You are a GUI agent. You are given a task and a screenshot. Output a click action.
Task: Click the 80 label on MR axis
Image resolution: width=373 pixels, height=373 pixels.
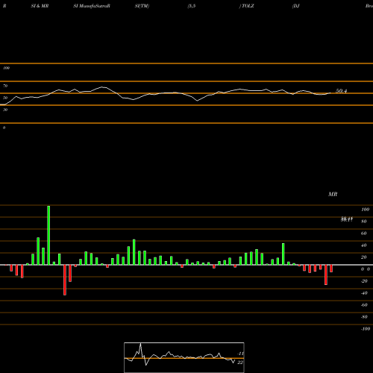(x=364, y=222)
